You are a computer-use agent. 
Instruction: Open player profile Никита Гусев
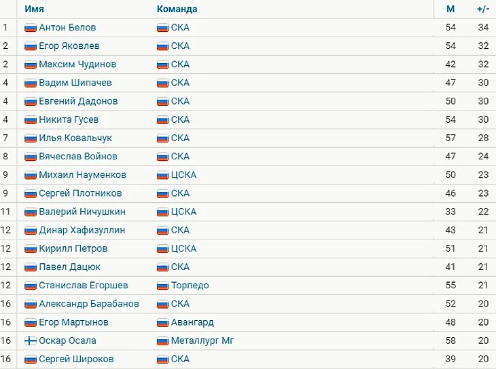tap(69, 119)
